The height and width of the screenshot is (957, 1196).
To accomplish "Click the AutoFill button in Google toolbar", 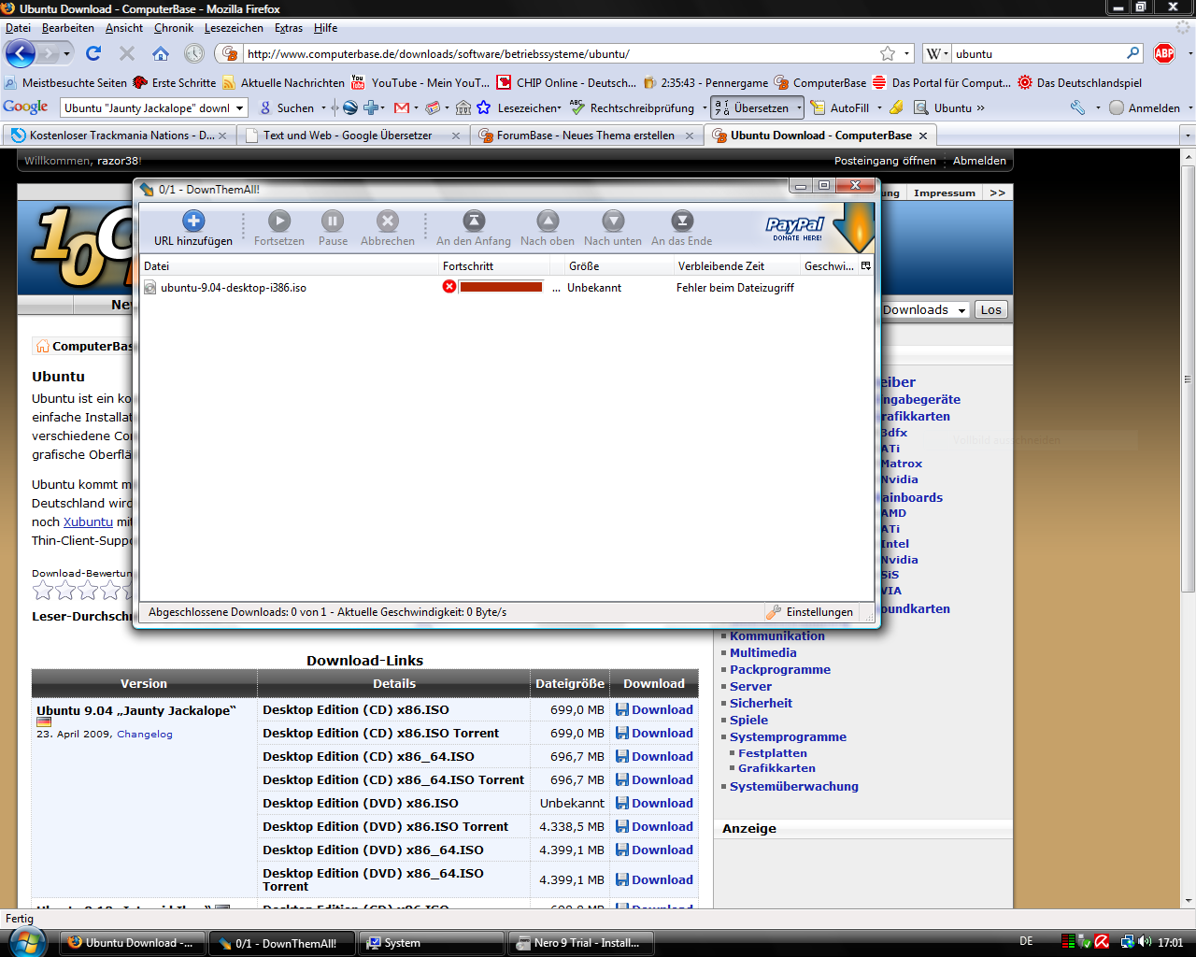I will (x=840, y=108).
